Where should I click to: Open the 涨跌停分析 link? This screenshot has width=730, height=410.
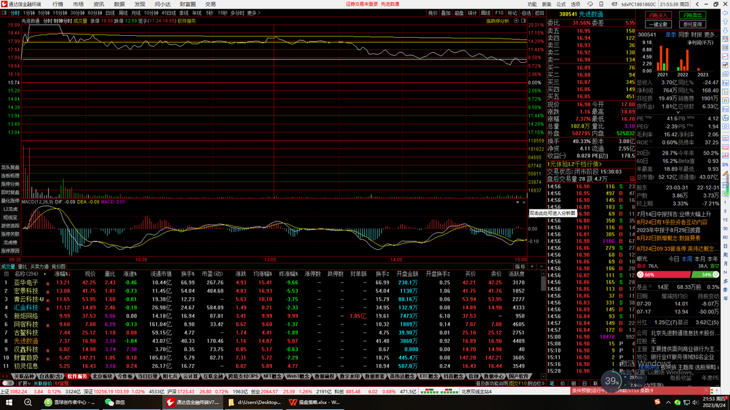(x=498, y=21)
